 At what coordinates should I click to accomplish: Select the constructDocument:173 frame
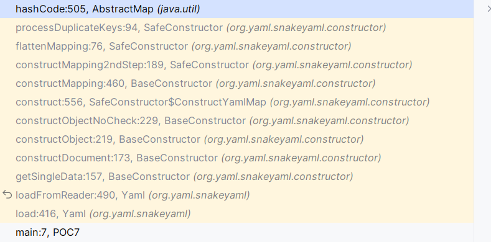pos(236,158)
